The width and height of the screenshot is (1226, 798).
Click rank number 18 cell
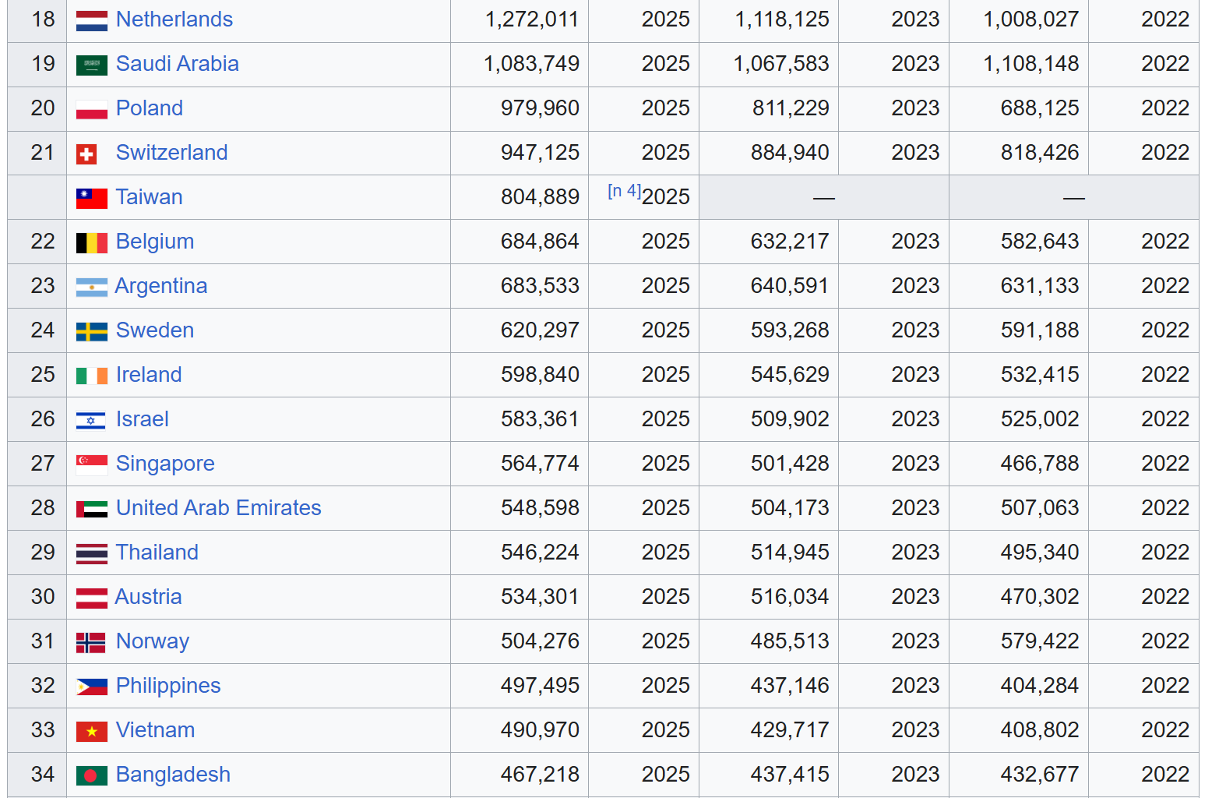(x=37, y=20)
